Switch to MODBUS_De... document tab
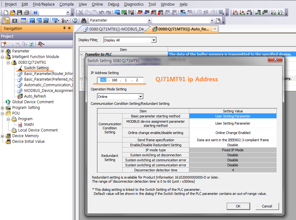The width and height of the screenshot is (296, 220). pos(115,29)
